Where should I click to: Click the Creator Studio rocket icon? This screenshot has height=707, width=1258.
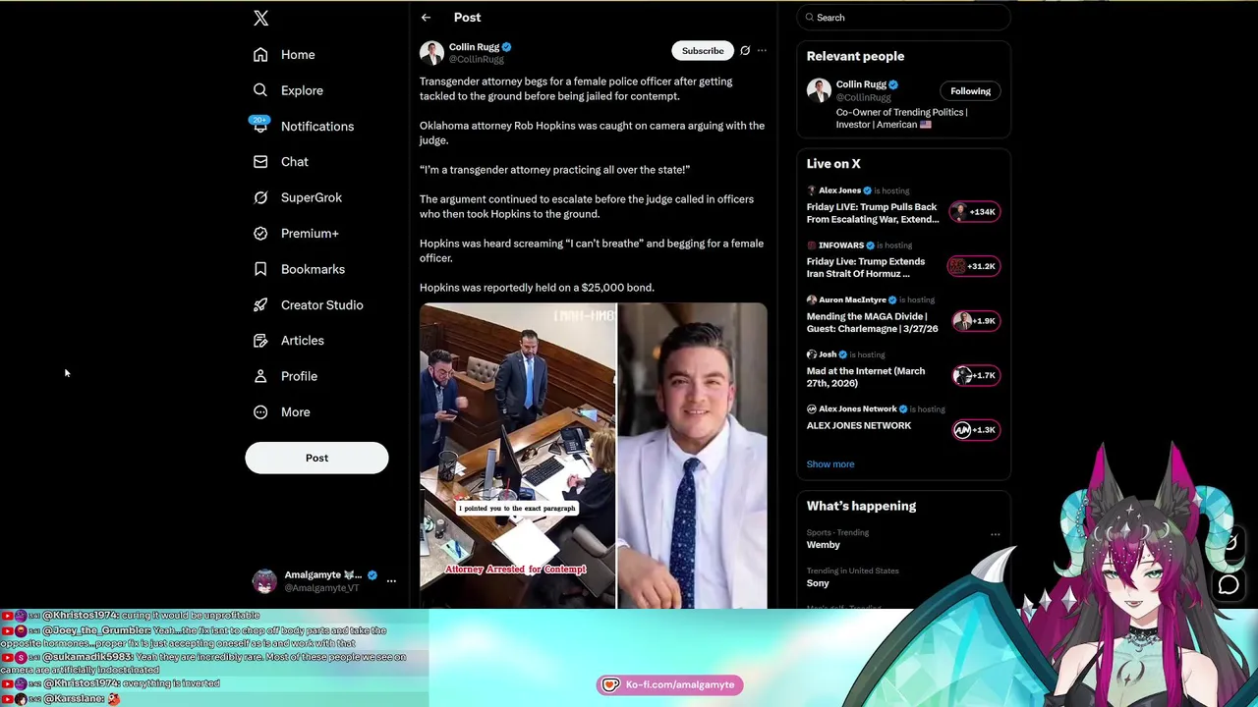coord(260,304)
